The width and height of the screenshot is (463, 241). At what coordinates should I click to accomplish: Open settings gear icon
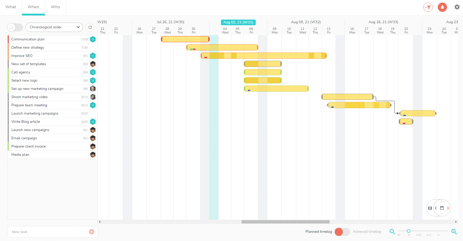[457, 7]
